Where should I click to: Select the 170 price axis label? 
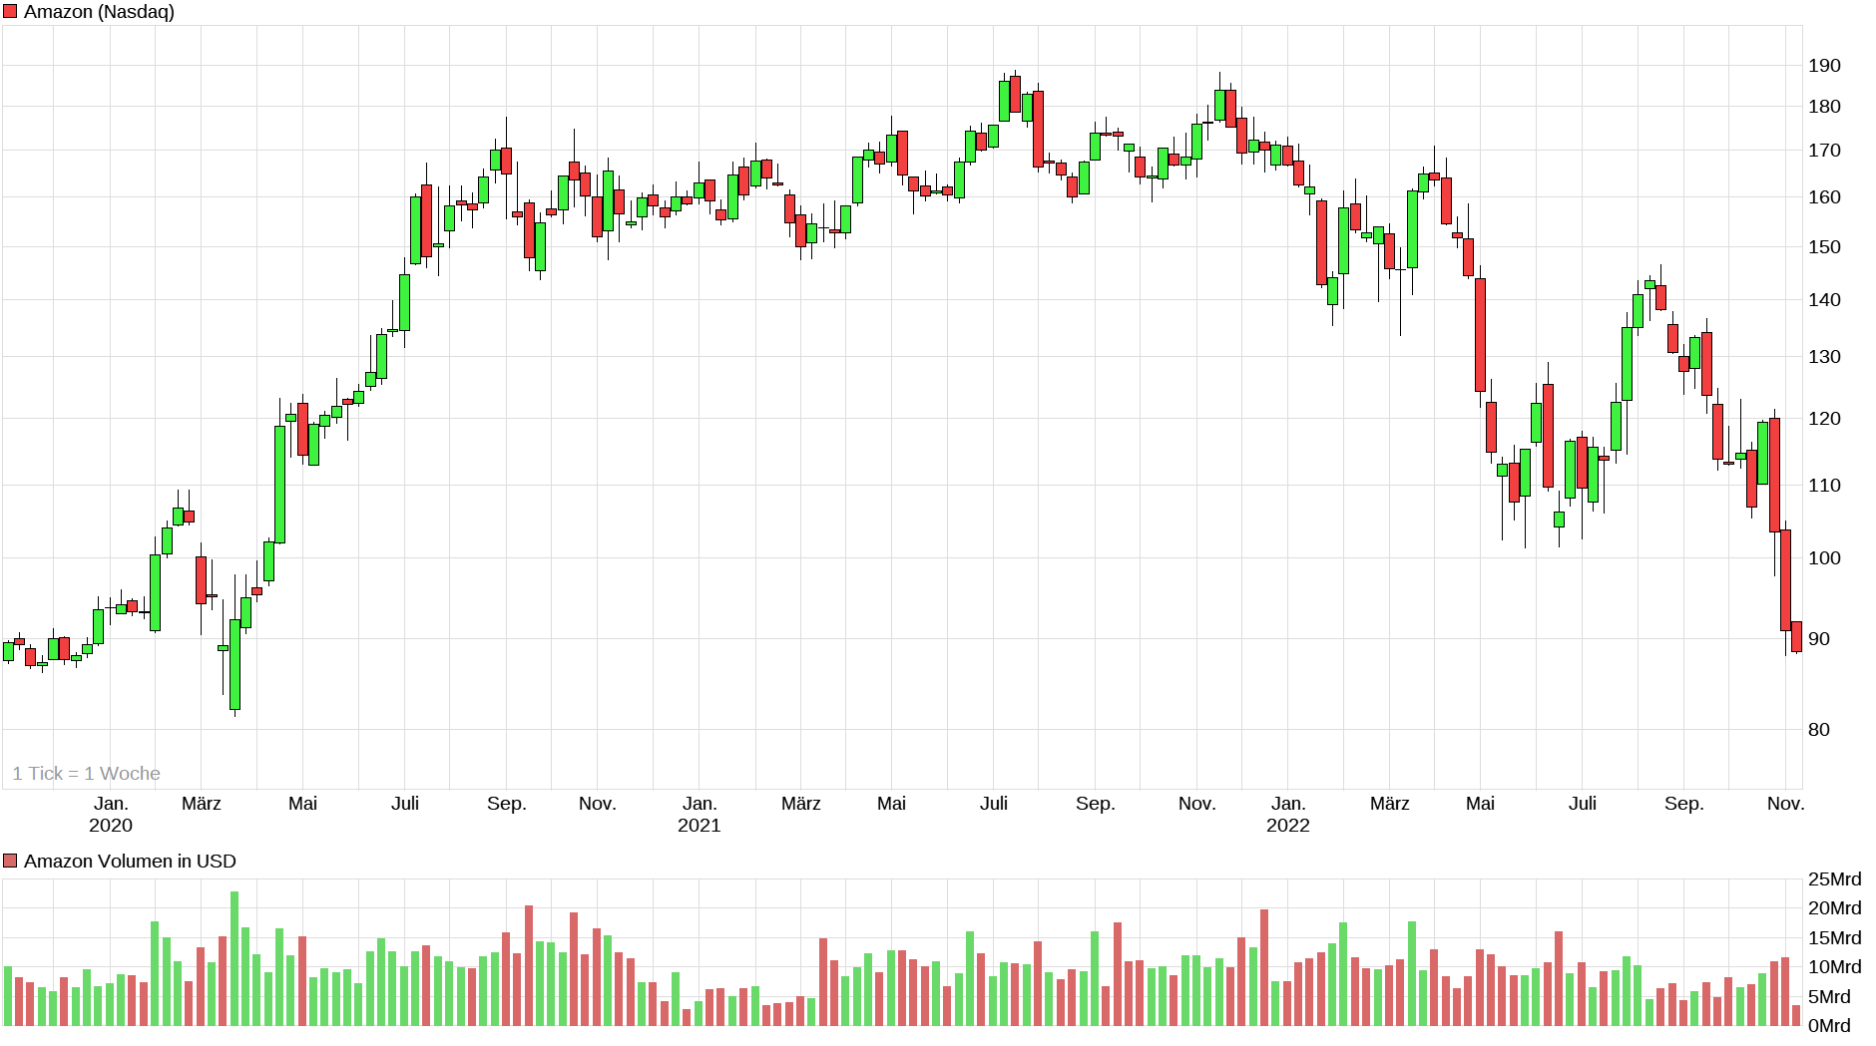1824,151
